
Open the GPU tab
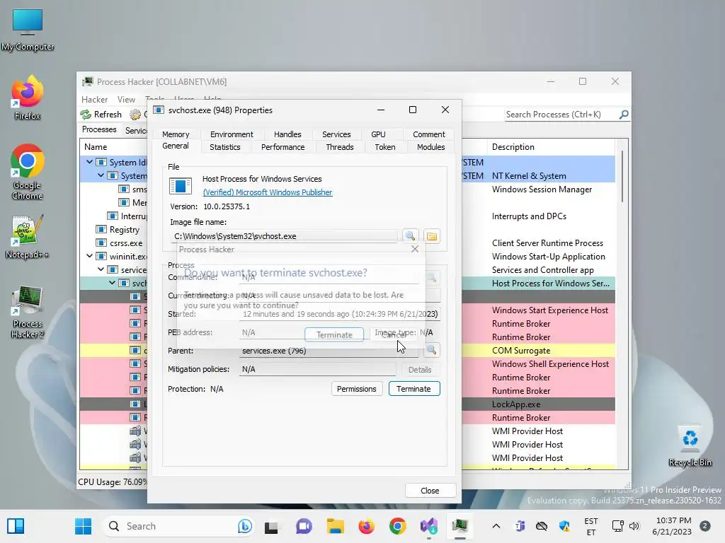[x=378, y=134]
